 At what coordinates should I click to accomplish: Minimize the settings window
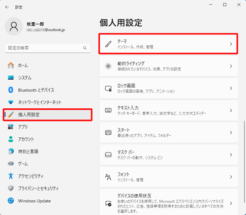211,5
